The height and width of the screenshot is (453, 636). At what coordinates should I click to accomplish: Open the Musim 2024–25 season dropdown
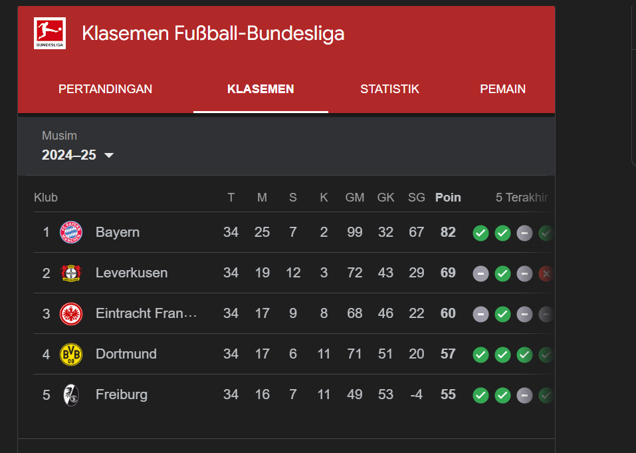(78, 155)
